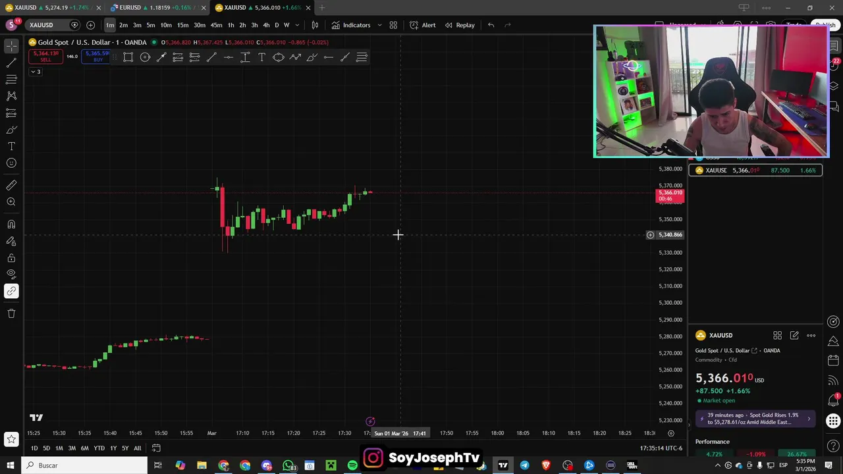Image resolution: width=843 pixels, height=474 pixels.
Task: Open the Spot Gold Rises news headline
Action: click(x=756, y=419)
